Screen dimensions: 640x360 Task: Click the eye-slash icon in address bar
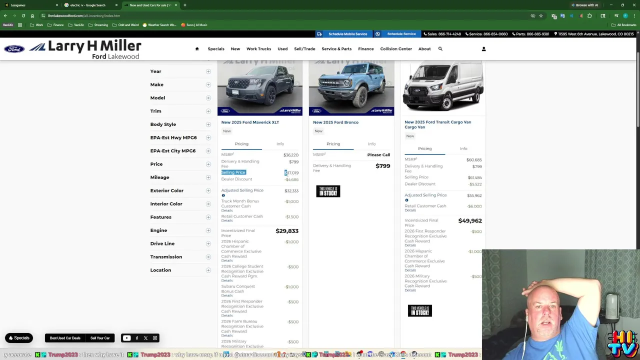533,15
